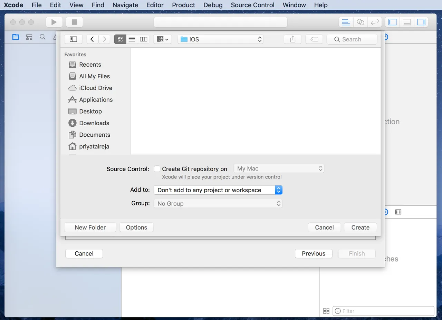Open the Xcode application menu
The width and height of the screenshot is (442, 320).
click(x=13, y=5)
